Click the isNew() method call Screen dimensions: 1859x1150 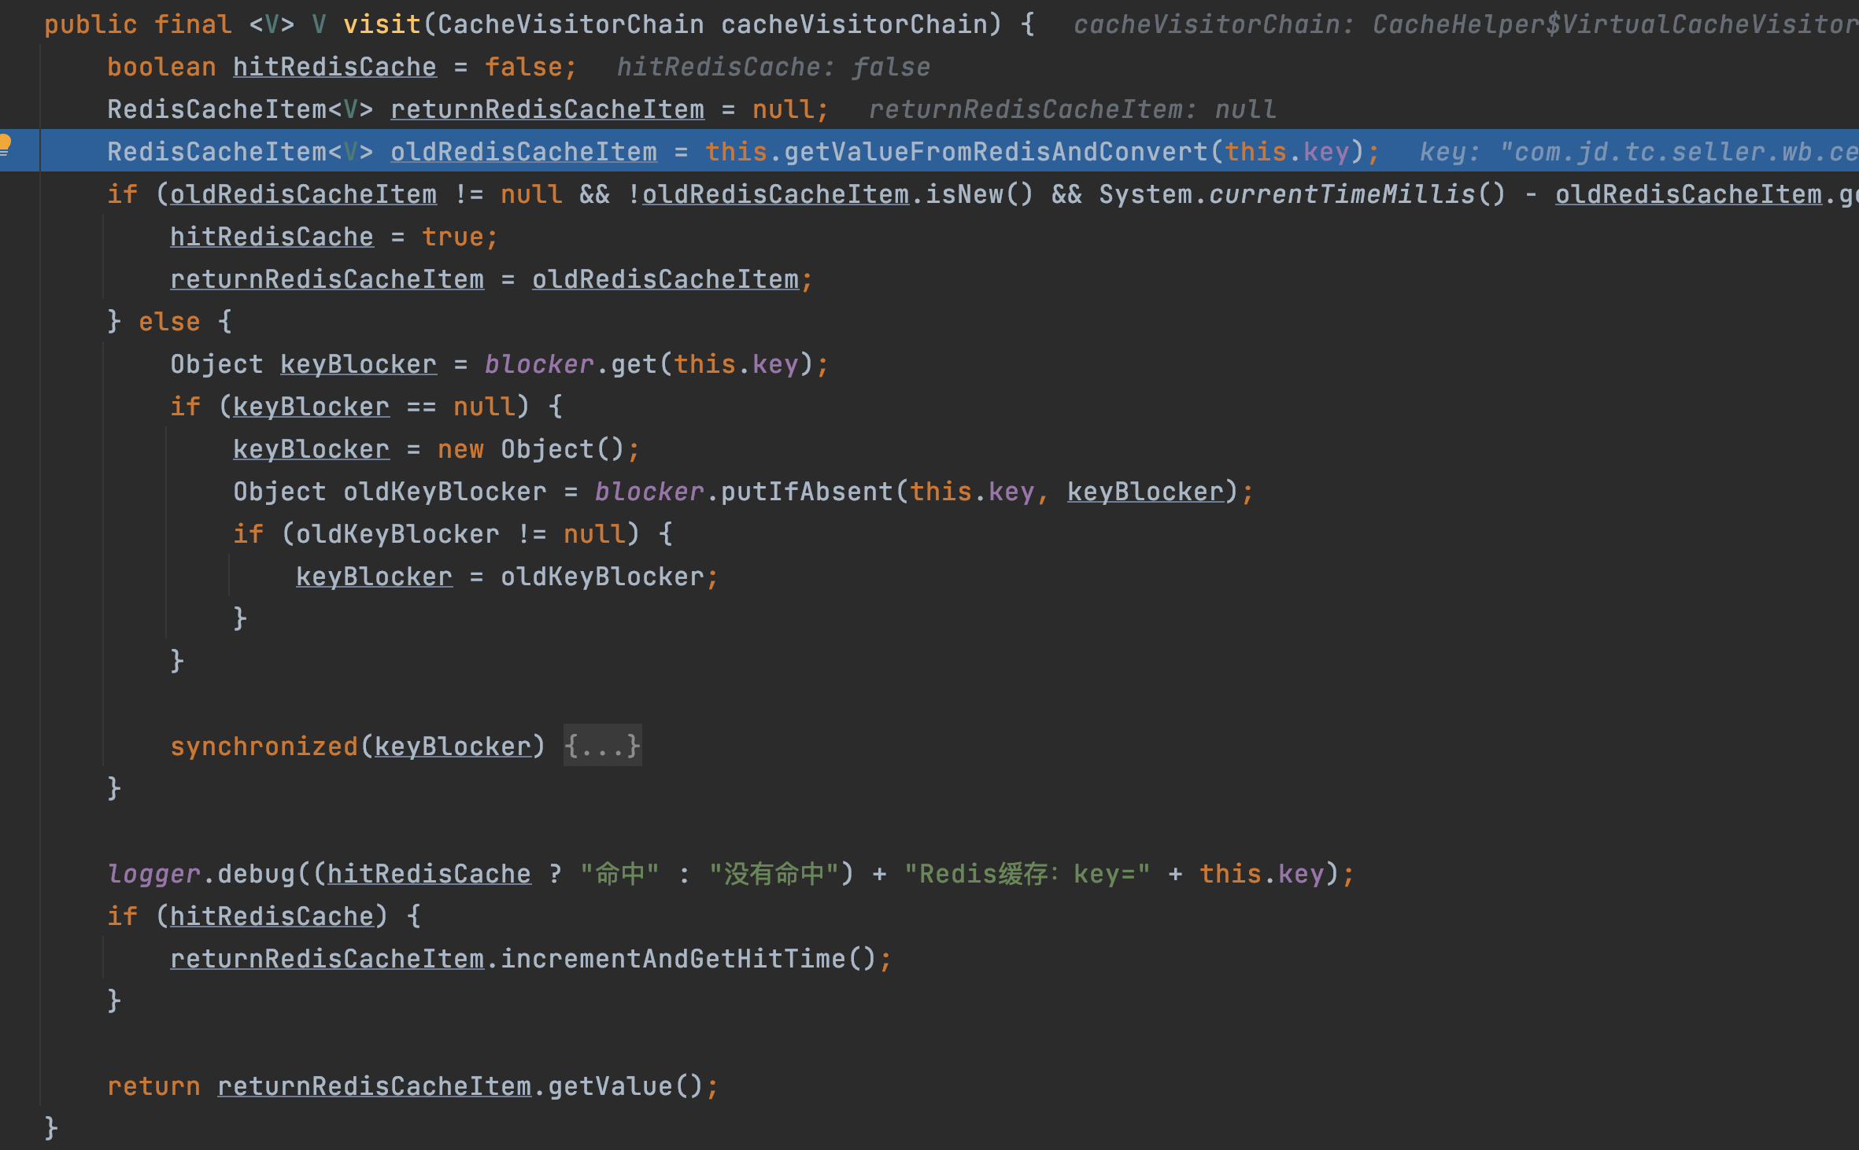tap(979, 194)
